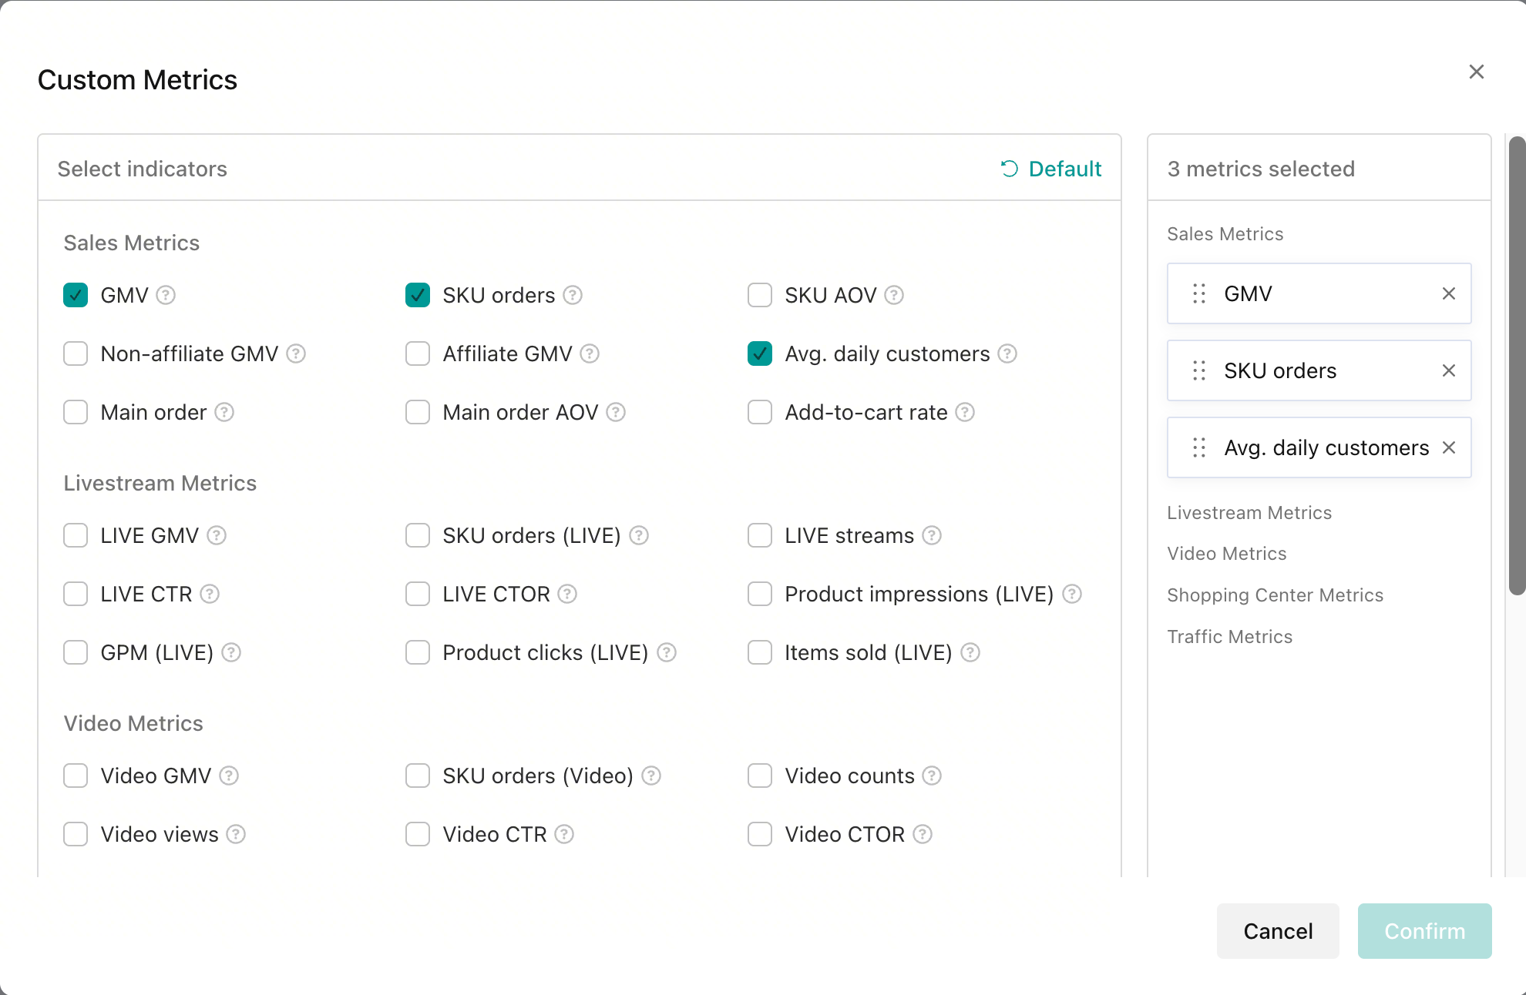
Task: Check the LIVE streams checkbox
Action: click(x=760, y=535)
